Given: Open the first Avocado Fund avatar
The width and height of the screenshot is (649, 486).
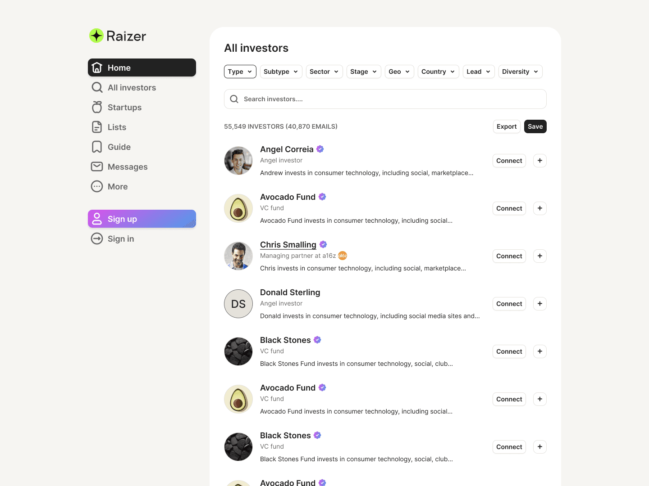Looking at the screenshot, I should 238,208.
